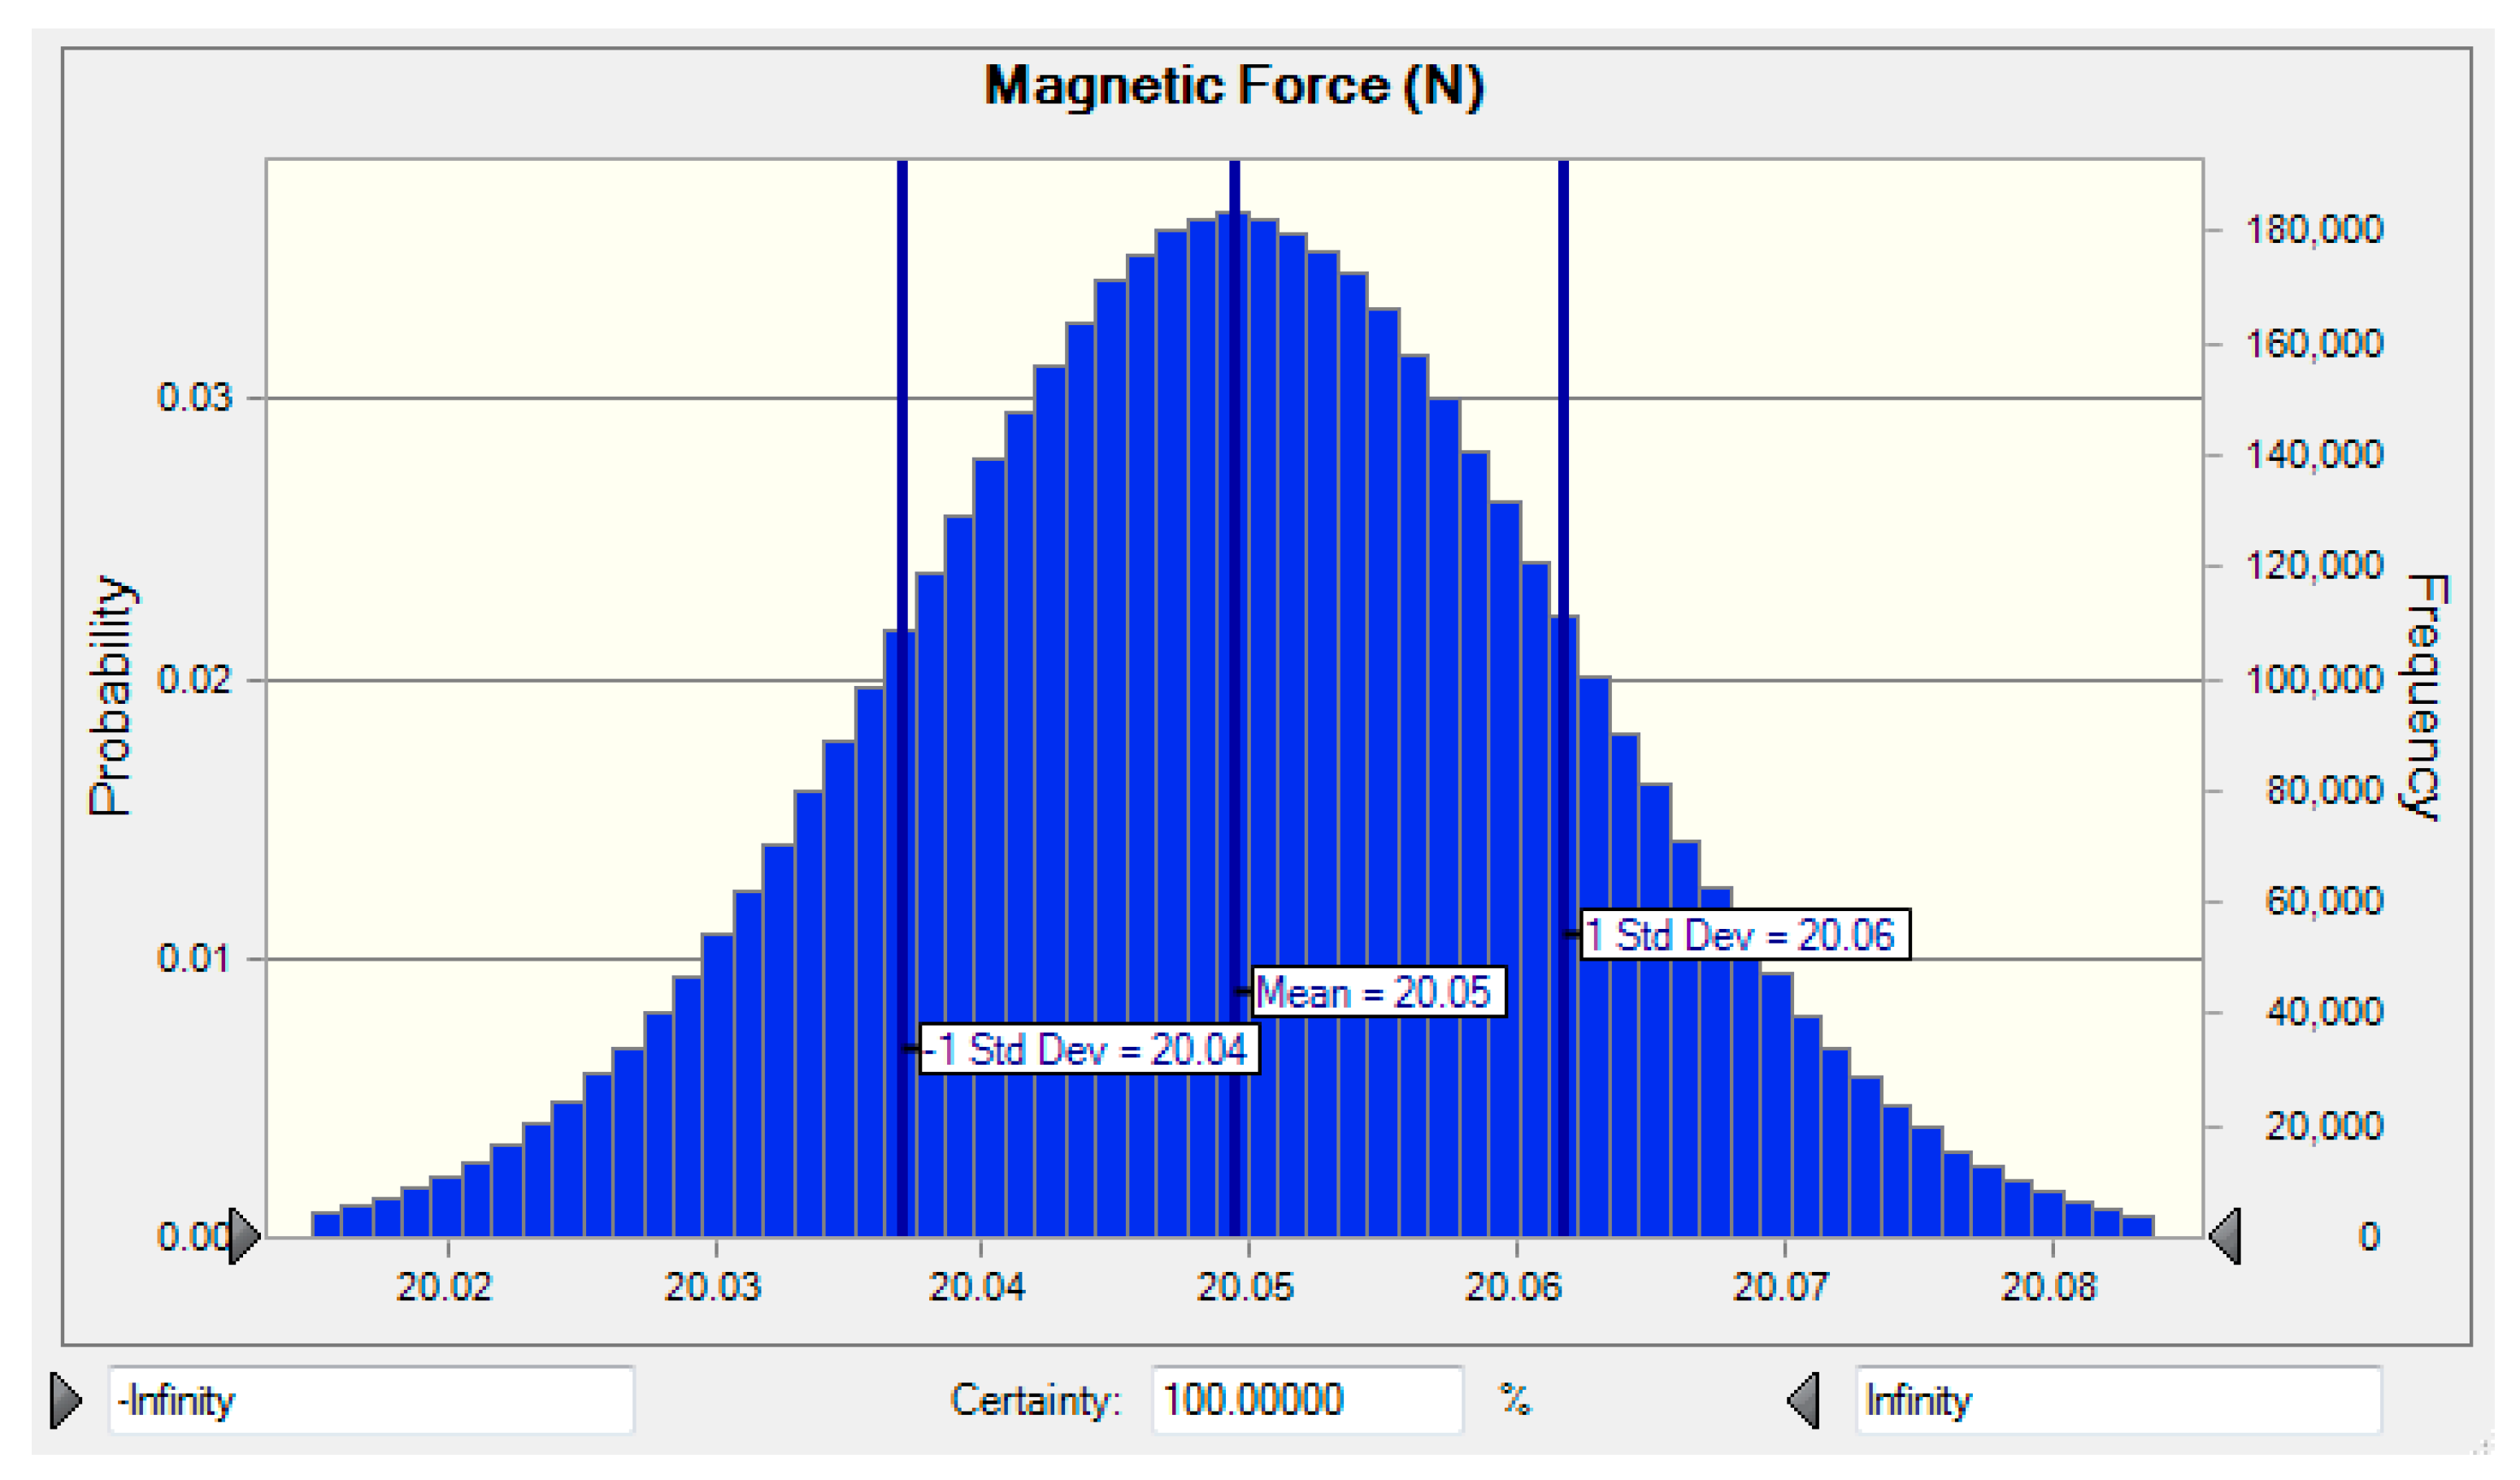Click the 'Magnetic Force (N)' chart title

pos(1235,88)
